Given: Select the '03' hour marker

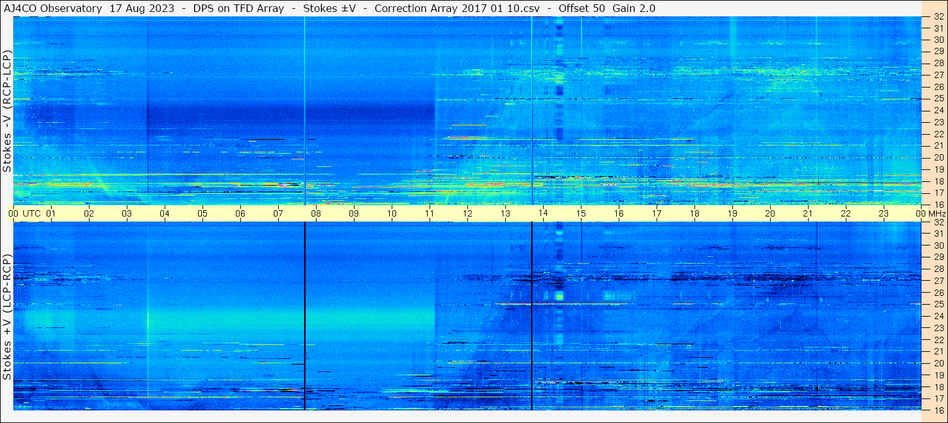Looking at the screenshot, I should (x=127, y=213).
